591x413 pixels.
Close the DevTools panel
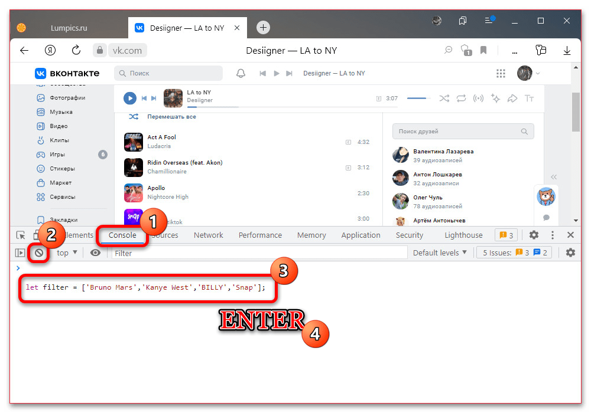click(570, 235)
